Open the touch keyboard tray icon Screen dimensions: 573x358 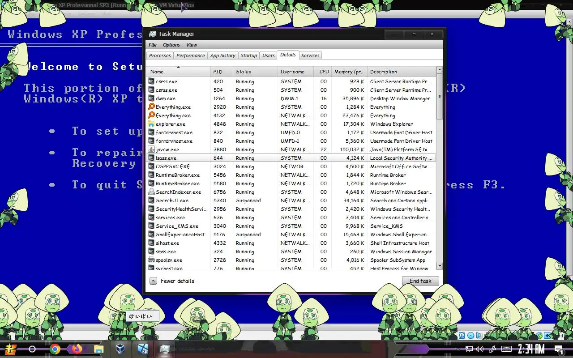click(x=507, y=349)
